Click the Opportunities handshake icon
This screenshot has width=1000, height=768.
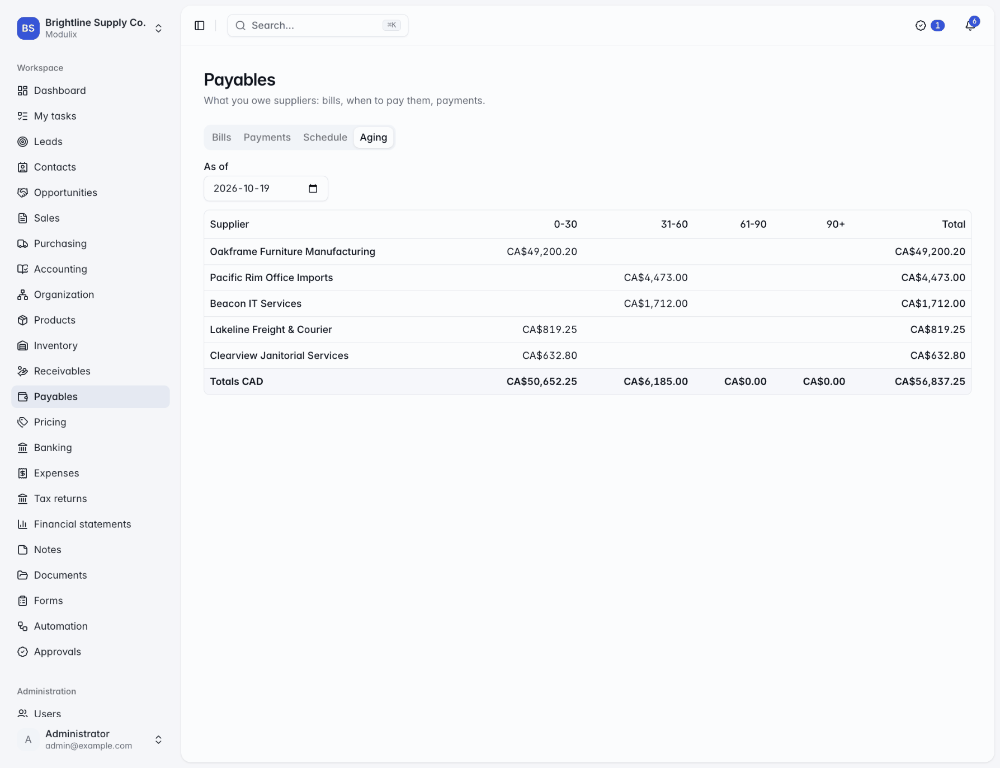(22, 193)
